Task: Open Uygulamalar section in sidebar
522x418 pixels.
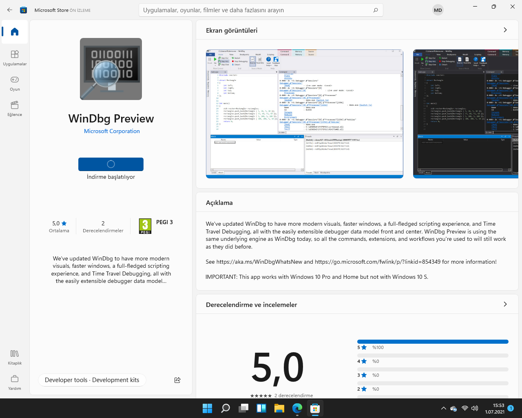Action: [15, 58]
